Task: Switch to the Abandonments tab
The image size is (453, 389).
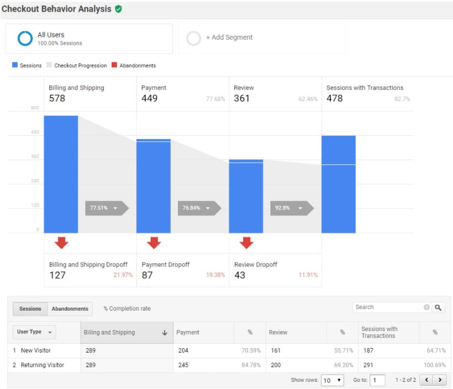Action: click(x=69, y=309)
